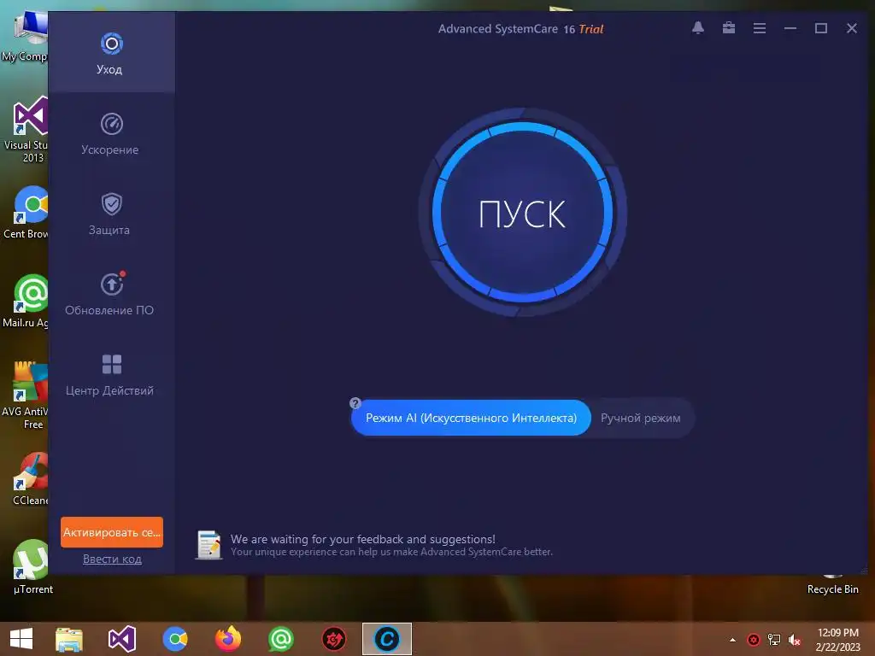Click the muted volume tray icon
The width and height of the screenshot is (875, 656).
(795, 640)
